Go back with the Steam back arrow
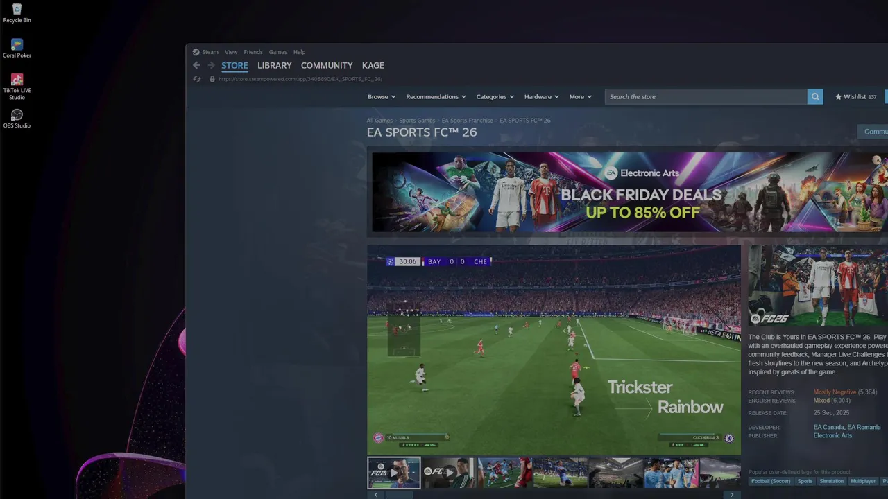 click(x=196, y=65)
